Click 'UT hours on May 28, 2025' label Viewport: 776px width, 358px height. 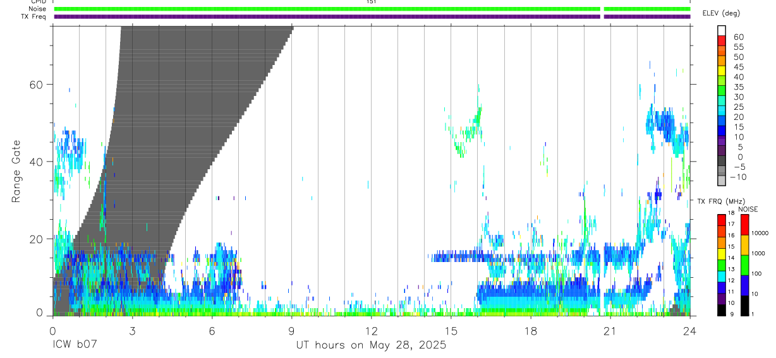coord(372,345)
